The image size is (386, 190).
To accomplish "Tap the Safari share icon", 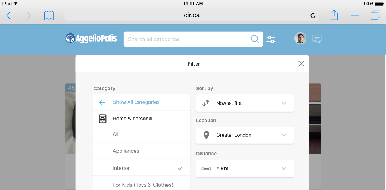I will (x=334, y=15).
